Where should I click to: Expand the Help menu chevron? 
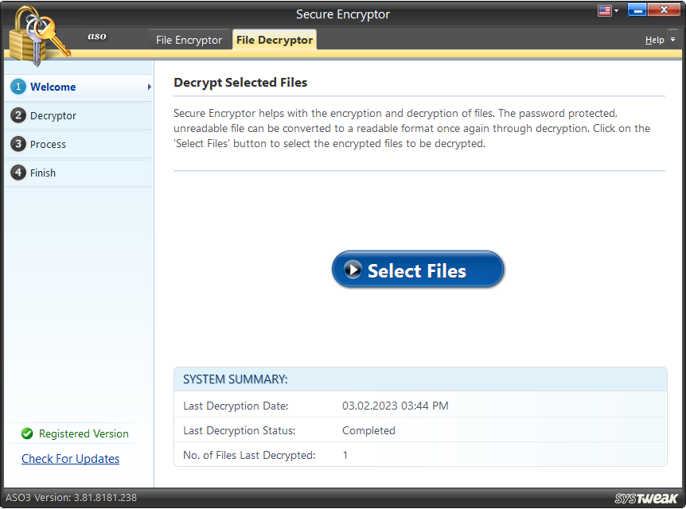pos(672,40)
